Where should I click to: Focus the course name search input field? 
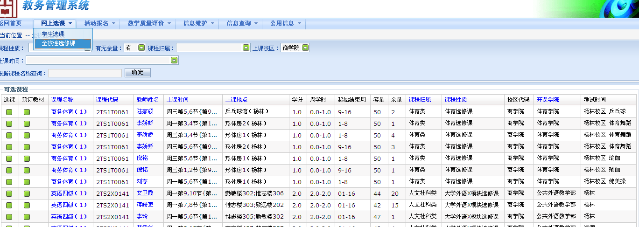[x=85, y=73]
